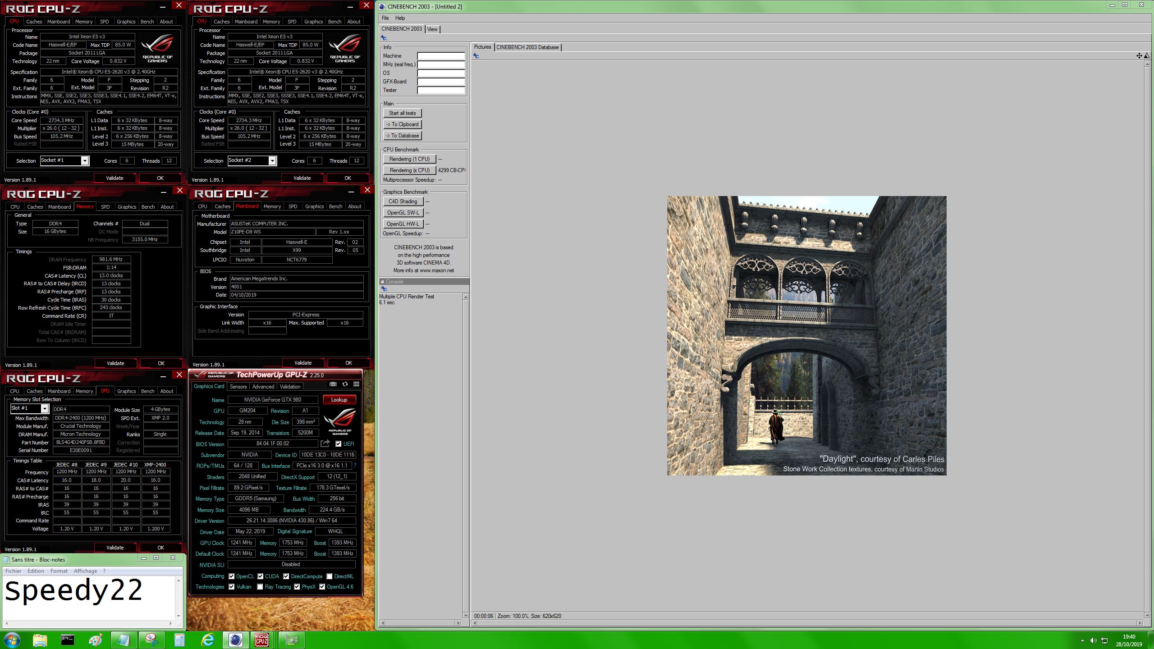Screen dimensions: 1154x649
Task: Run Rendering (1 CPU) benchmark
Action: 409,159
